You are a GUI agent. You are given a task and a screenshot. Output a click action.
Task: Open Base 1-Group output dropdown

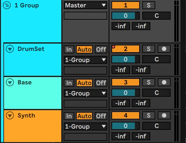(85, 93)
